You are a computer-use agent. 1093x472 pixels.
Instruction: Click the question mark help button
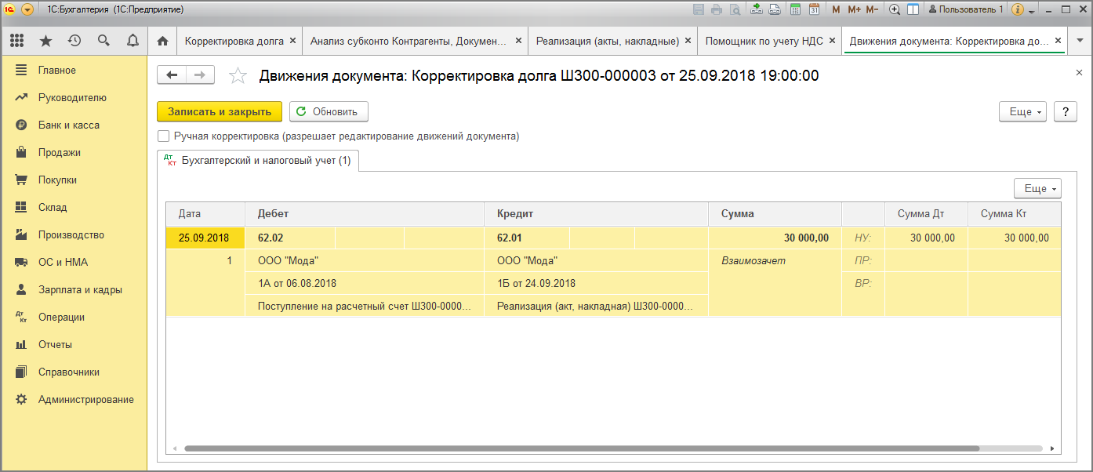[x=1065, y=111]
